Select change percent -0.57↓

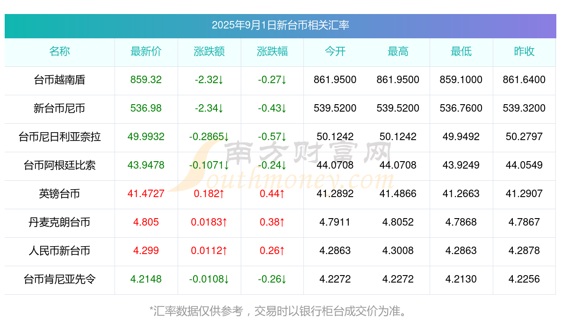[x=272, y=137]
